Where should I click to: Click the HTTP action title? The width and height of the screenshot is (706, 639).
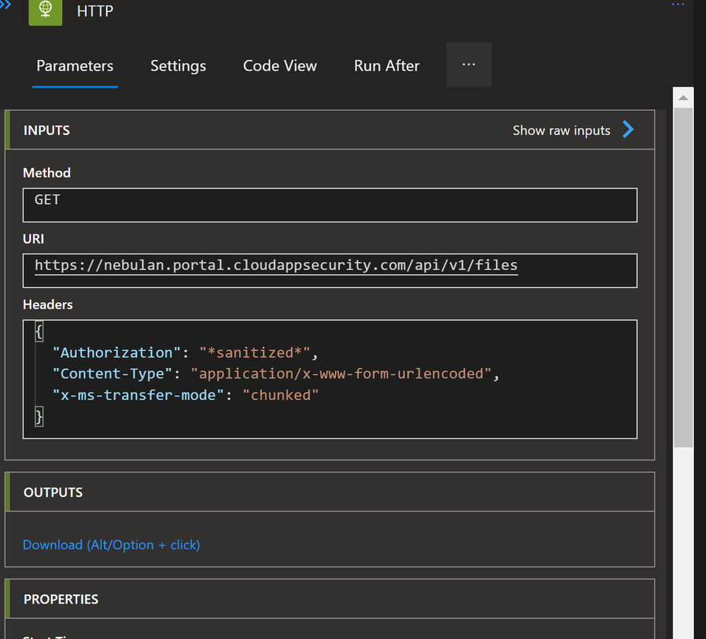tap(95, 12)
